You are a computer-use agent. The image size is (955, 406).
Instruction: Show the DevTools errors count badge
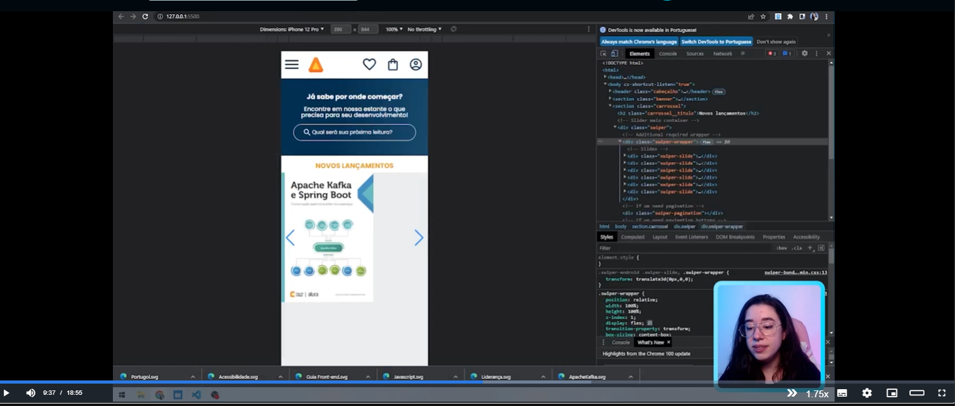(772, 54)
